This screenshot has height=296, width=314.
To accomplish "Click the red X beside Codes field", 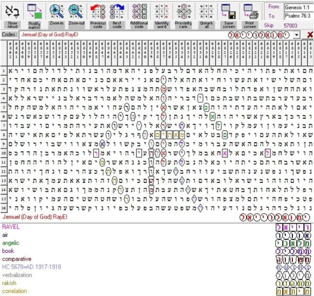I will [310, 35].
